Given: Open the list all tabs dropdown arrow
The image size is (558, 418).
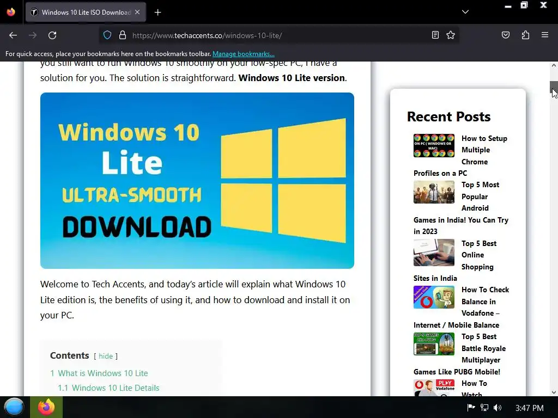Looking at the screenshot, I should 465,12.
